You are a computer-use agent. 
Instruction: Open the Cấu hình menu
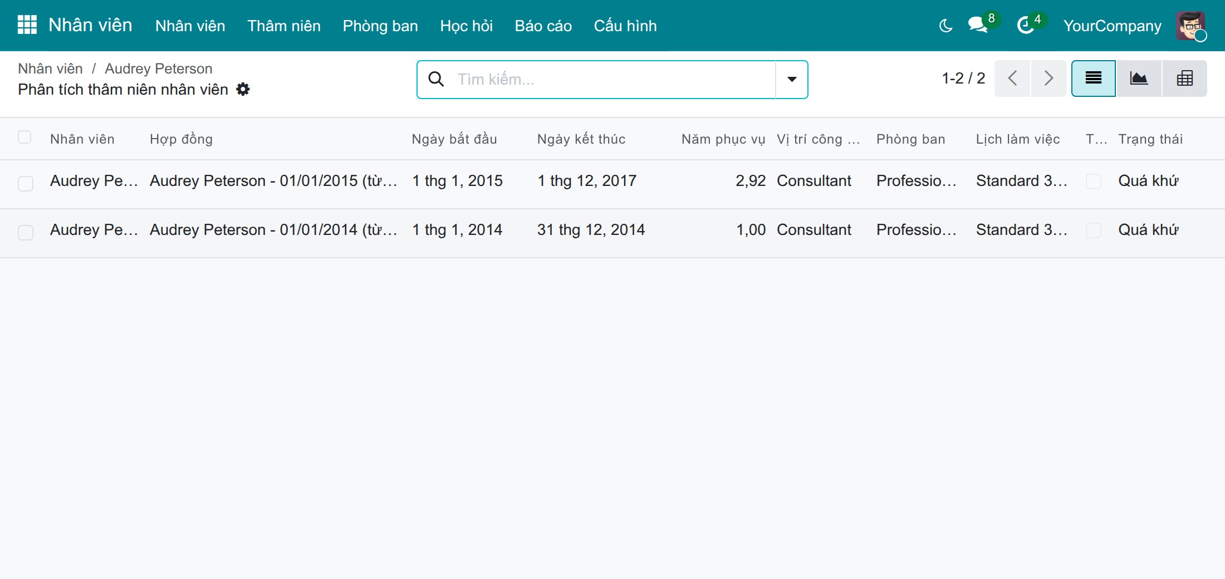[625, 26]
